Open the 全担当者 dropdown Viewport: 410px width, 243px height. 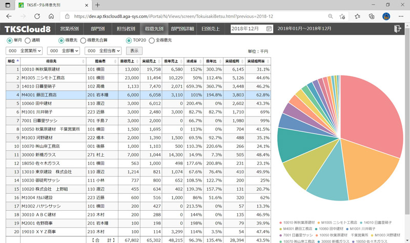(x=103, y=51)
